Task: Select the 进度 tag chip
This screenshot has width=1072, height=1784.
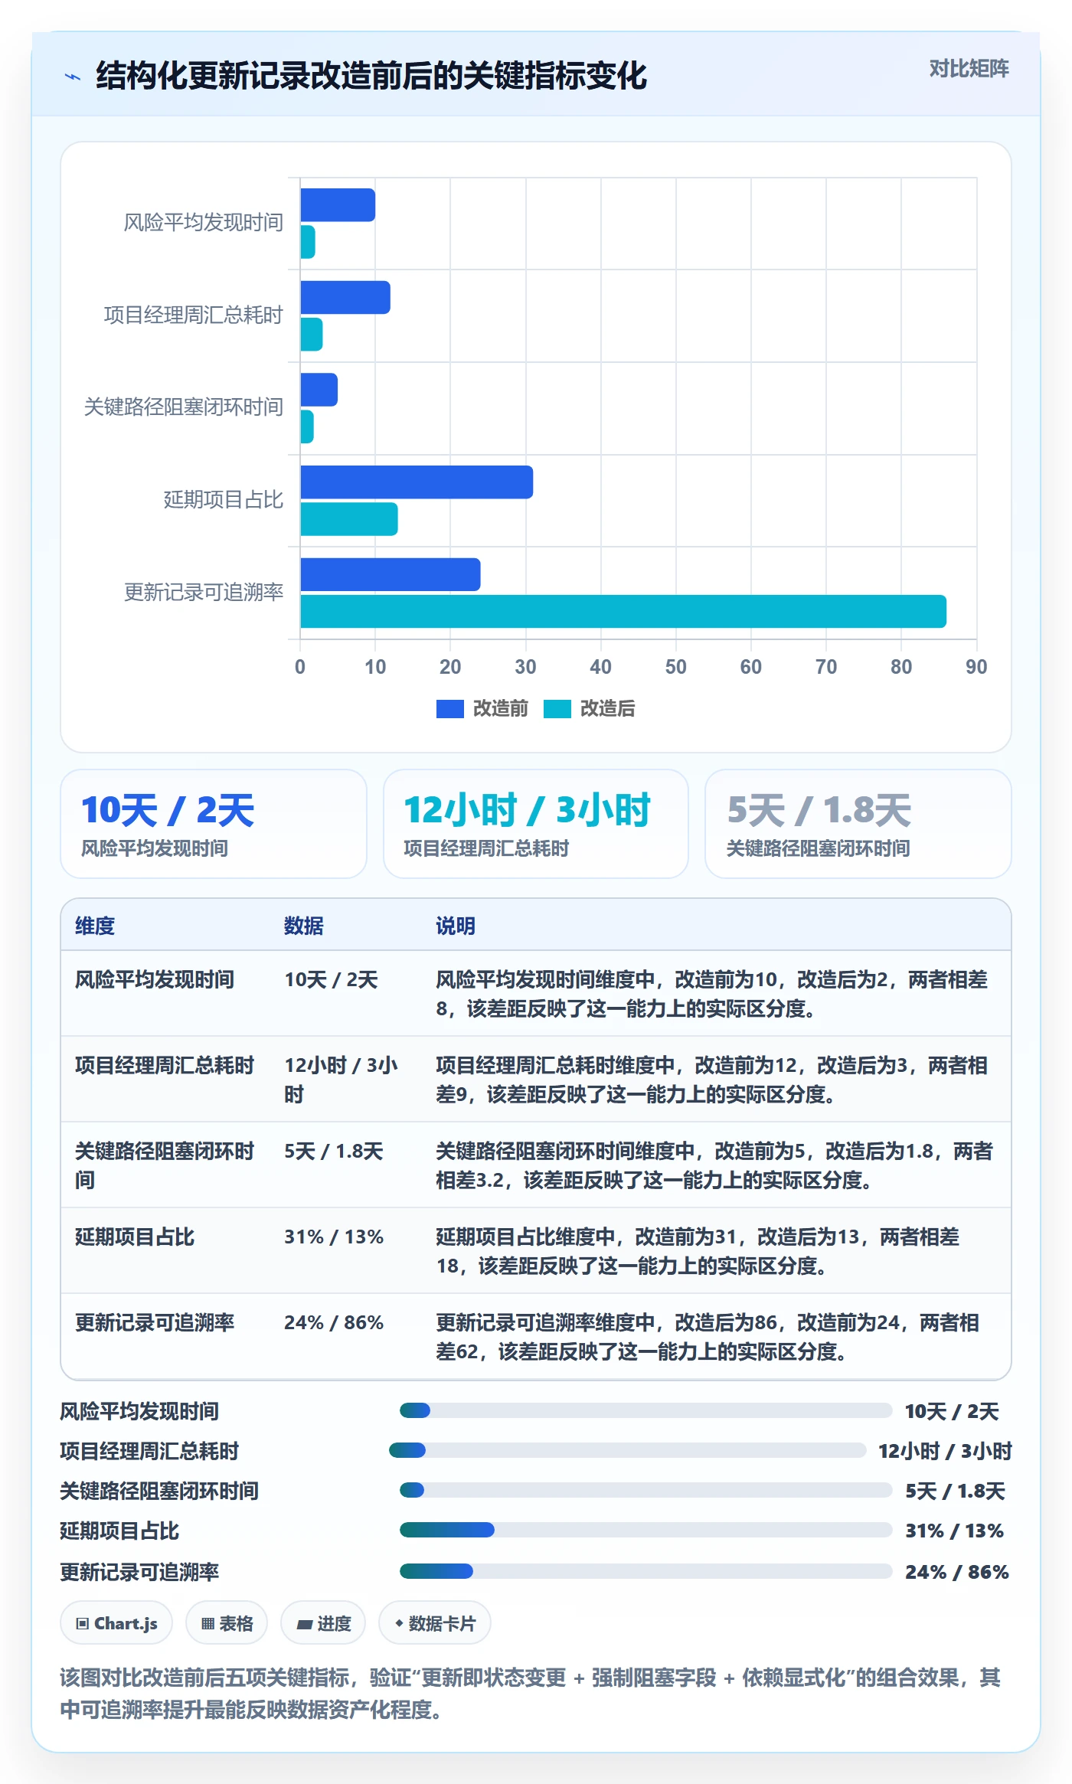Action: pos(323,1623)
